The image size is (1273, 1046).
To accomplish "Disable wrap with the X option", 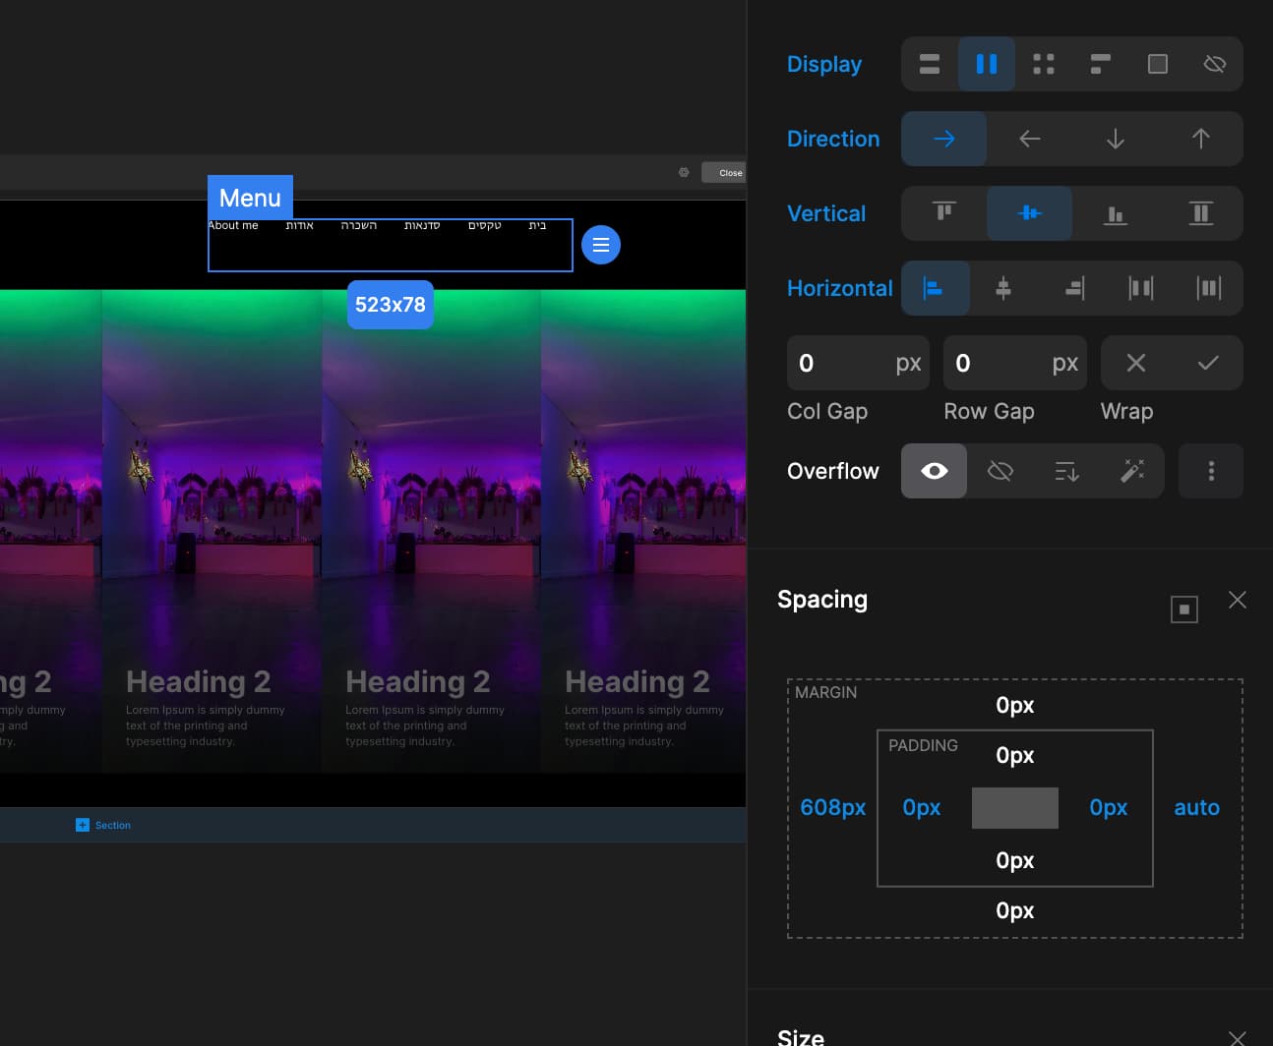I will click(x=1136, y=363).
